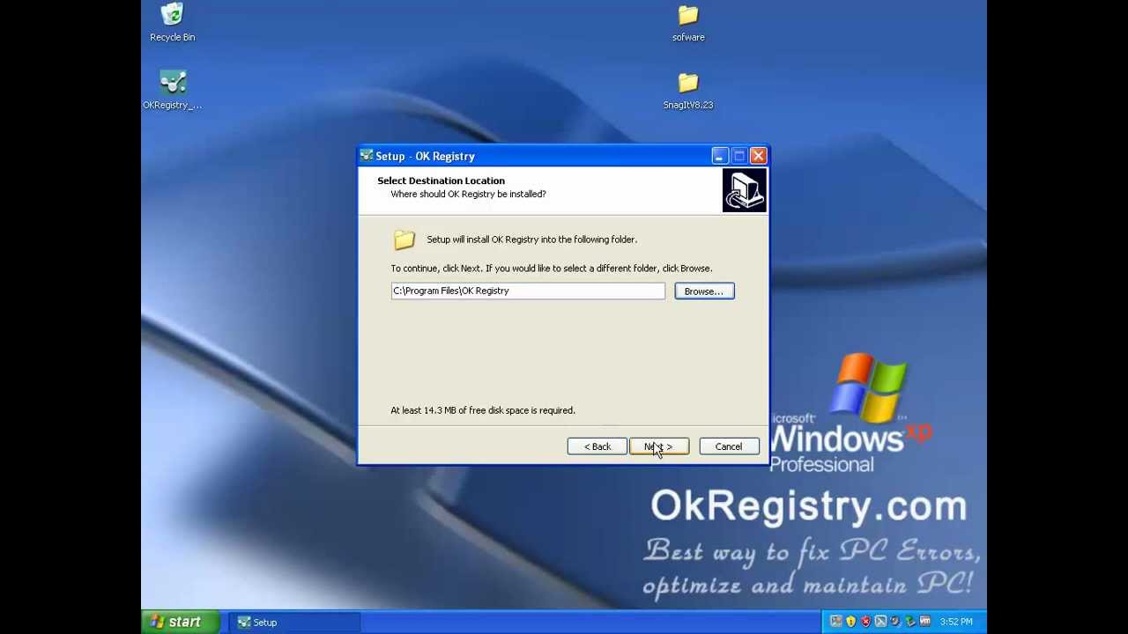Select the OKRegistry installer desktop icon
This screenshot has height=634, width=1128.
[x=173, y=91]
